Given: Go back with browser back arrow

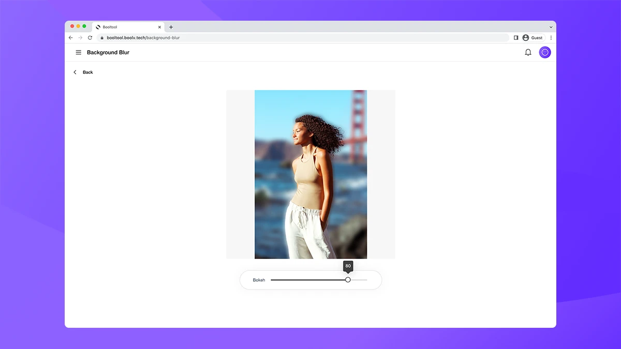Looking at the screenshot, I should 71,38.
